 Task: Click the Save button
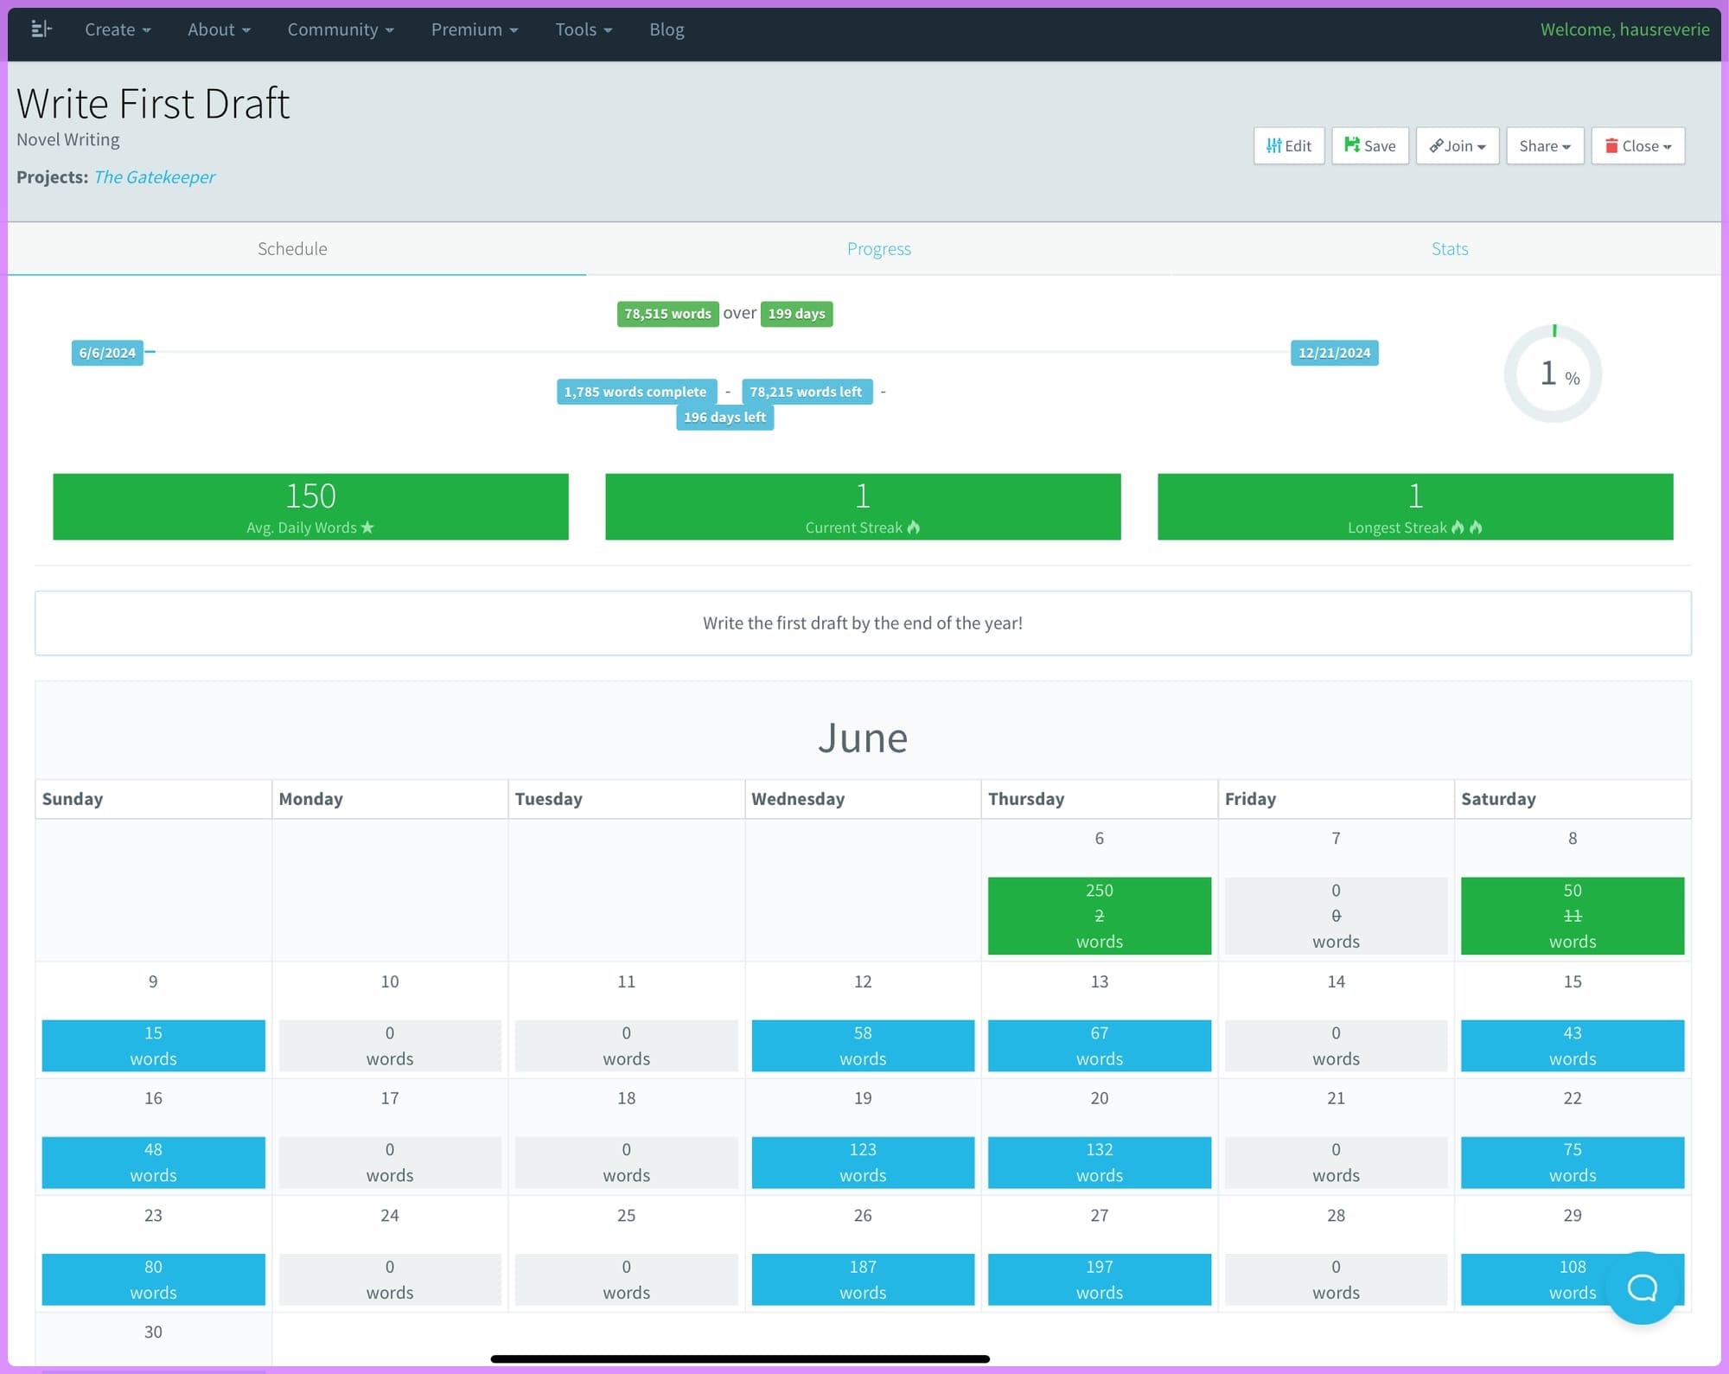tap(1370, 145)
